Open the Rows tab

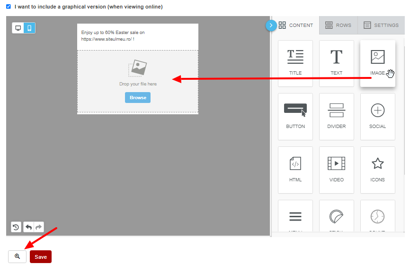click(339, 26)
